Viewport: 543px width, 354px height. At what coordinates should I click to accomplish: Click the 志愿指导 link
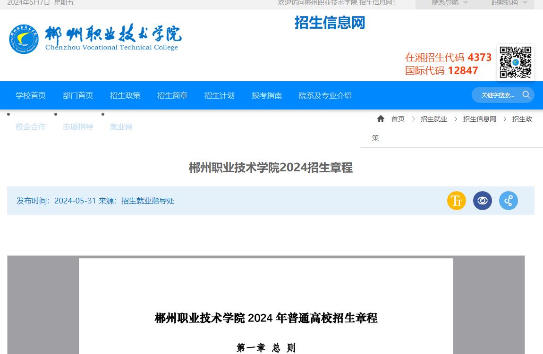coord(78,126)
